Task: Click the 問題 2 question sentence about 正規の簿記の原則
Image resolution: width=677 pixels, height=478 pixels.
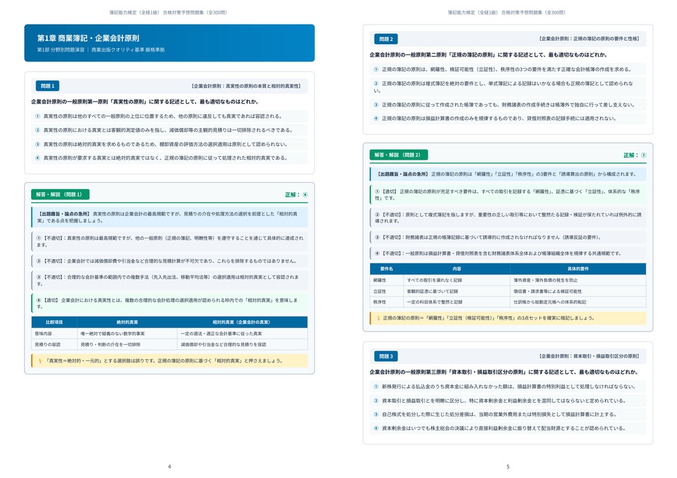Action: coord(489,55)
